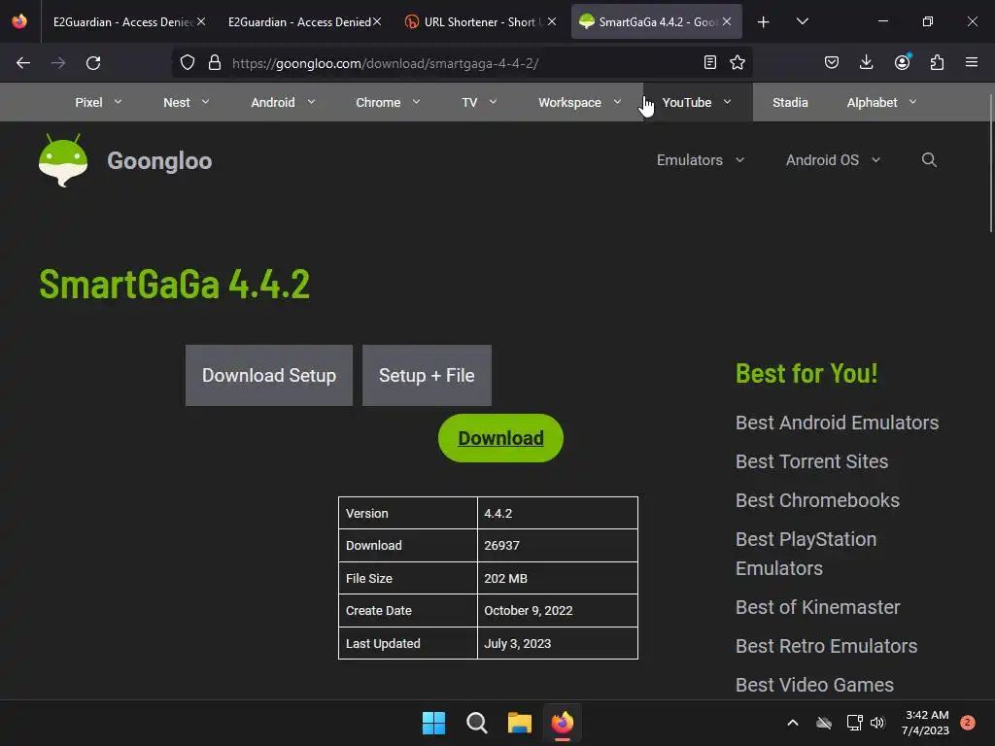
Task: Open a new browser tab
Action: tap(764, 22)
